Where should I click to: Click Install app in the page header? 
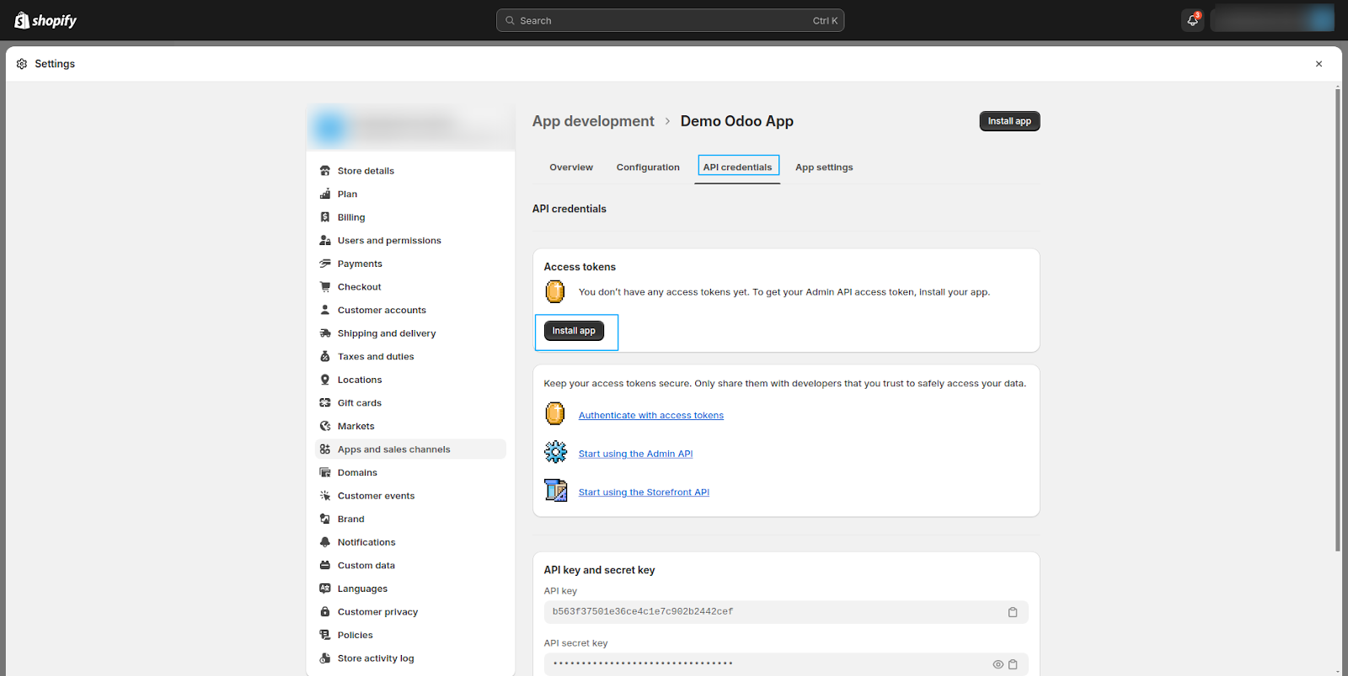(1009, 121)
